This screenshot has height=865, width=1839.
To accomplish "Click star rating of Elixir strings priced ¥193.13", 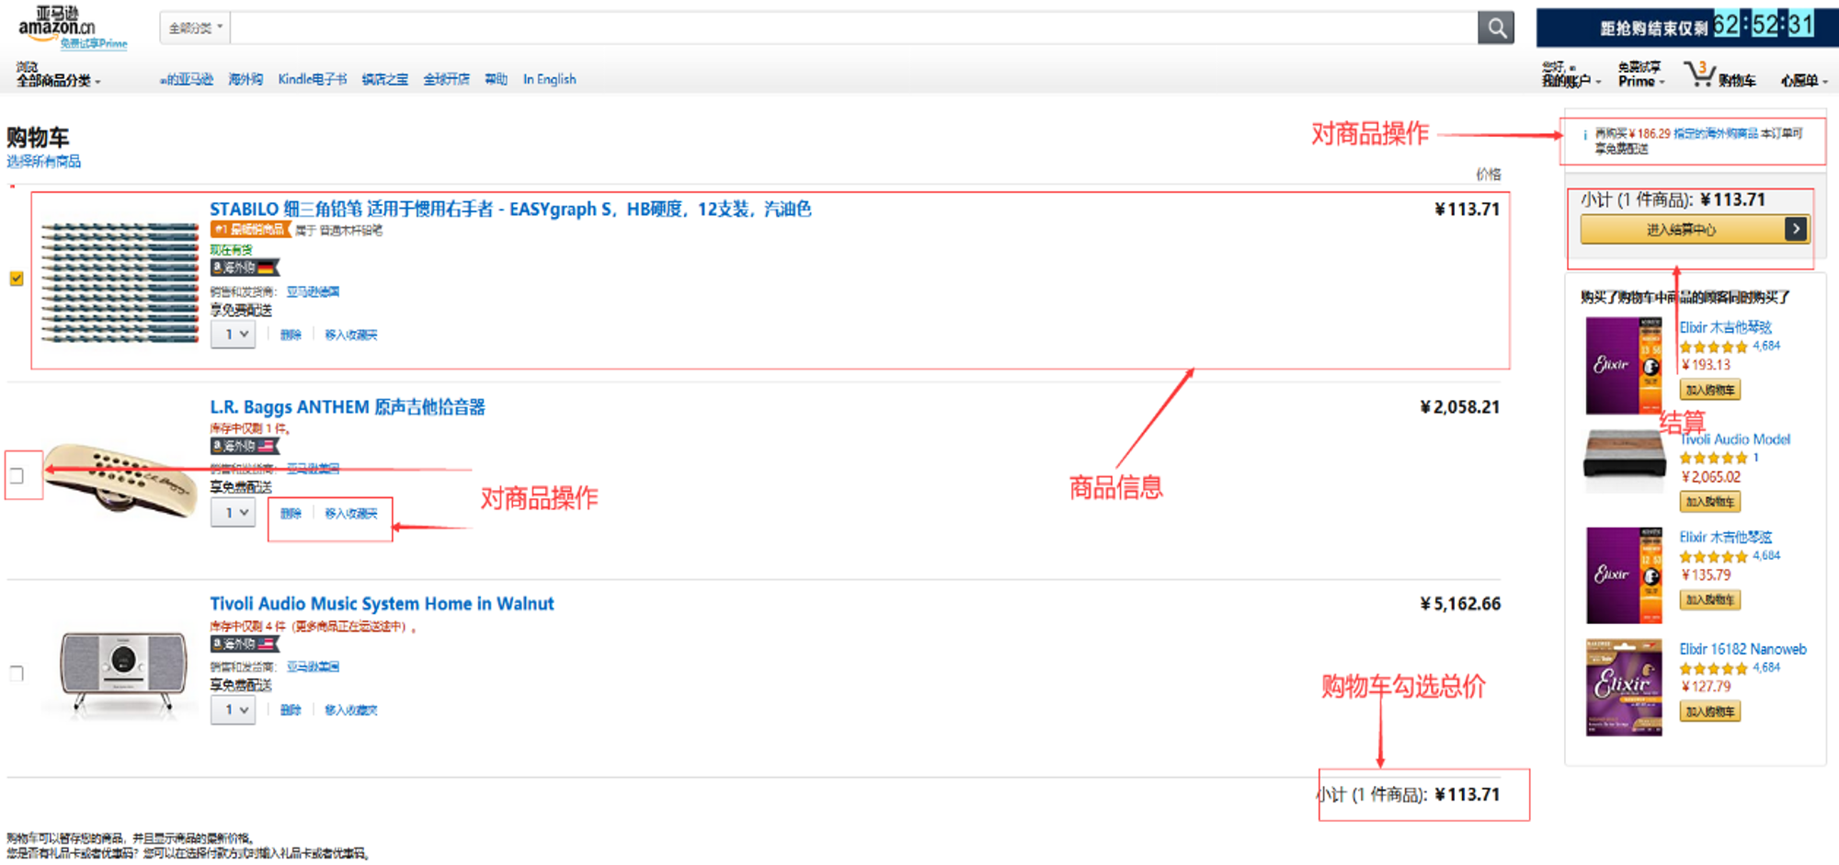I will (1713, 347).
